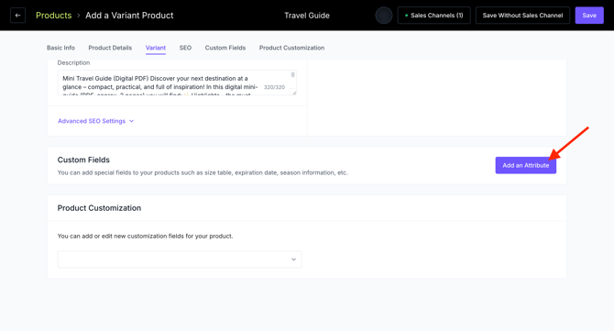This screenshot has width=614, height=331.
Task: Open the Sales Channels (1) selector
Action: [433, 16]
